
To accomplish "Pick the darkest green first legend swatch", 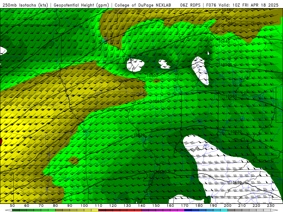I will 16,210.
